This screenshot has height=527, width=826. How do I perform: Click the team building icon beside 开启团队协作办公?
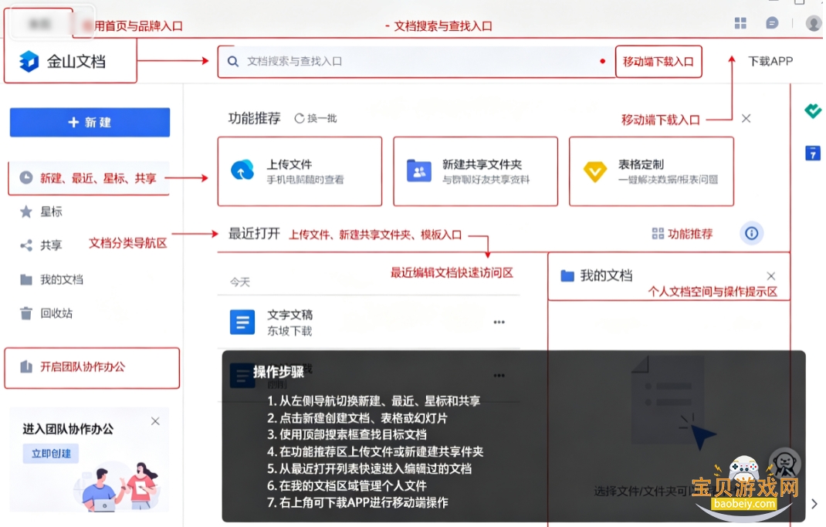(25, 367)
